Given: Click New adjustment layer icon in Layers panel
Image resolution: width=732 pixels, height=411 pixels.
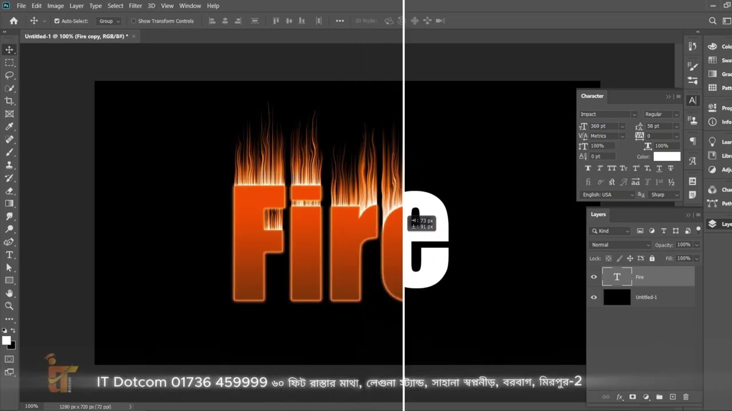Looking at the screenshot, I should [x=646, y=397].
